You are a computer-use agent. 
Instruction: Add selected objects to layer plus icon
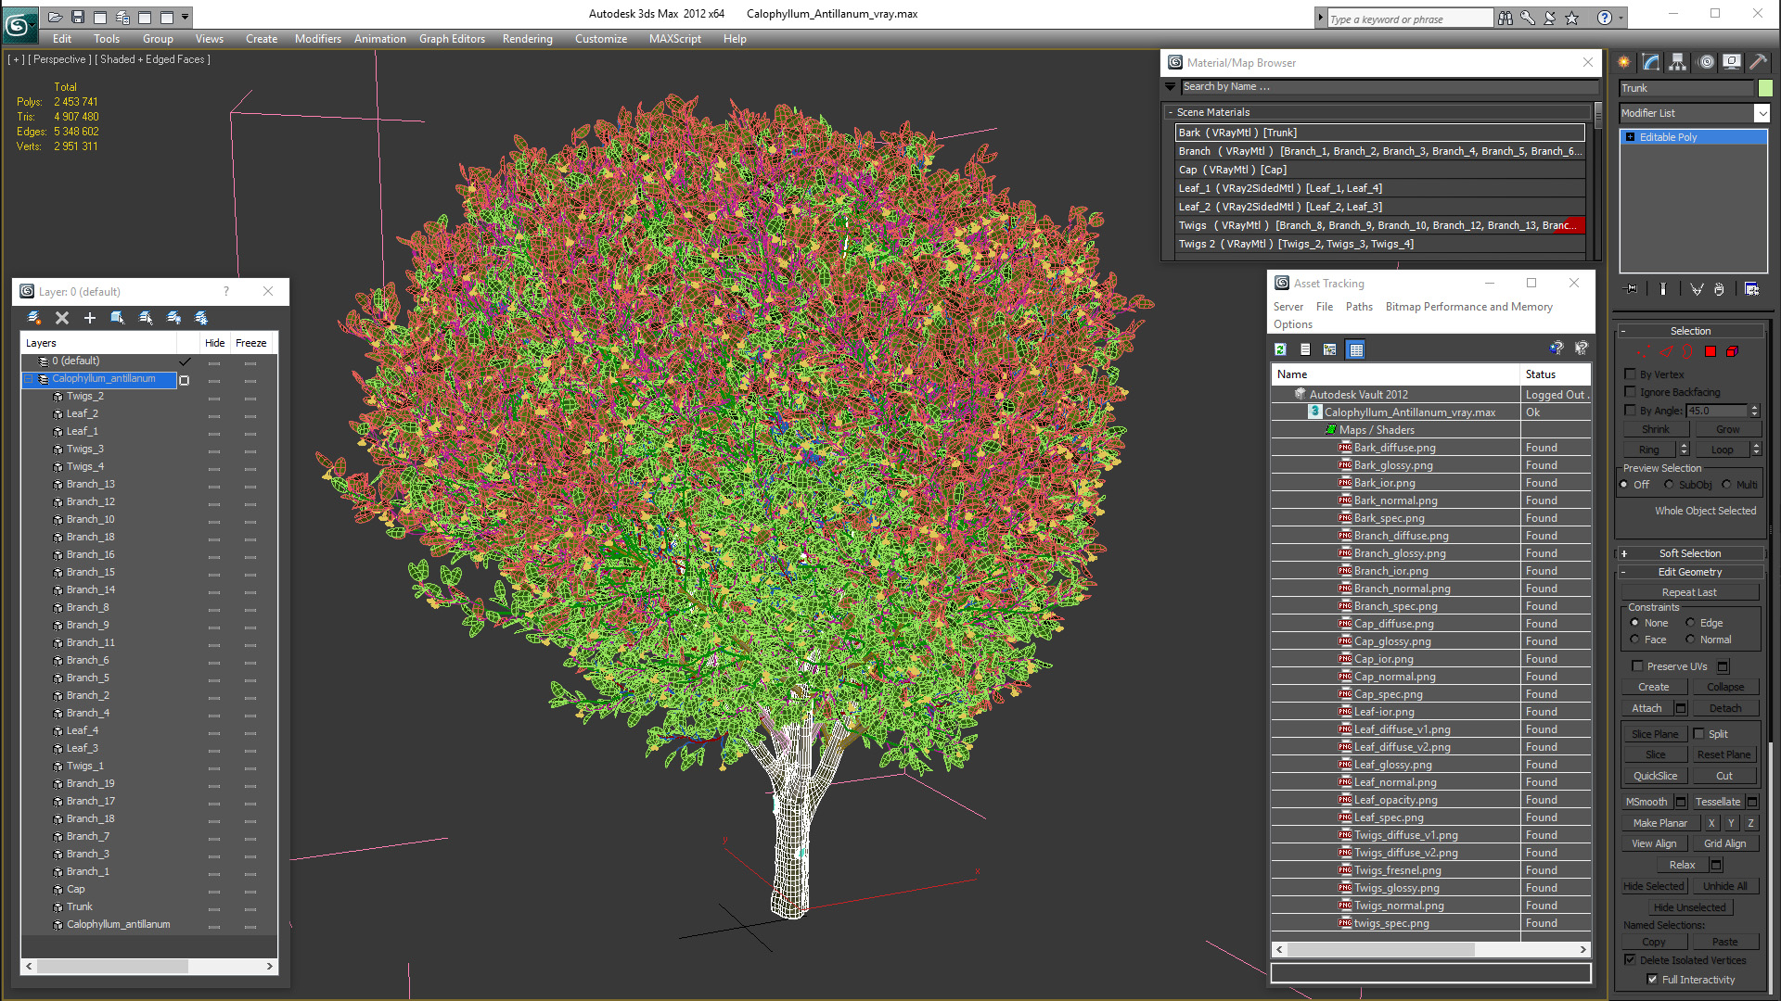point(90,318)
